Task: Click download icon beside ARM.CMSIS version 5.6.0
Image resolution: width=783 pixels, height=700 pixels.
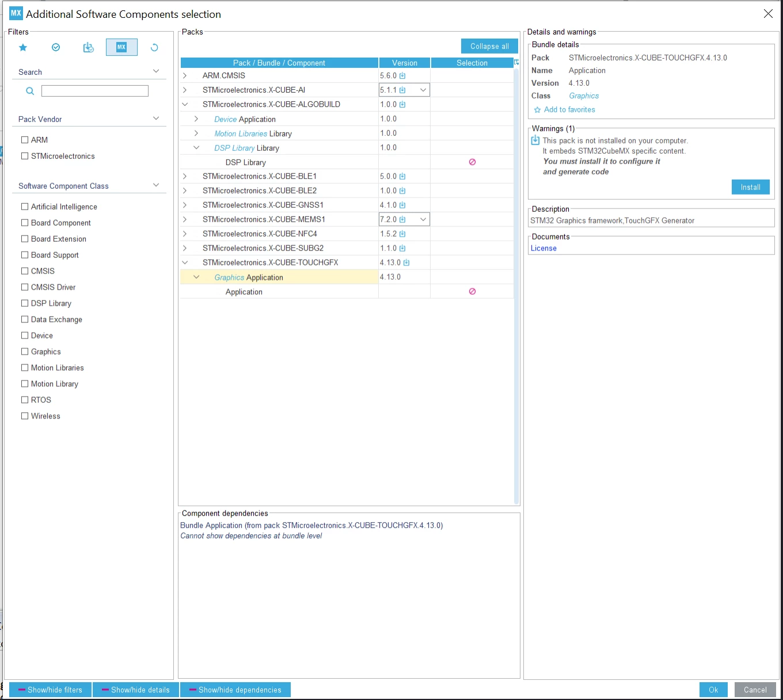Action: (x=402, y=76)
